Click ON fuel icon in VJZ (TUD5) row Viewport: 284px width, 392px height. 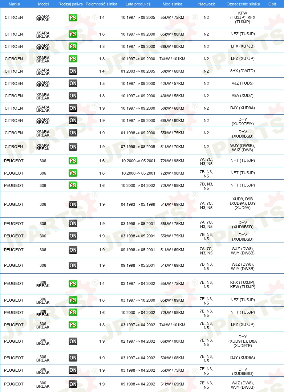(x=73, y=83)
